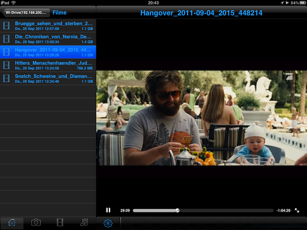Click film icon beside Bruegge file
Image resolution: width=307 pixels, height=230 pixels.
6,26
